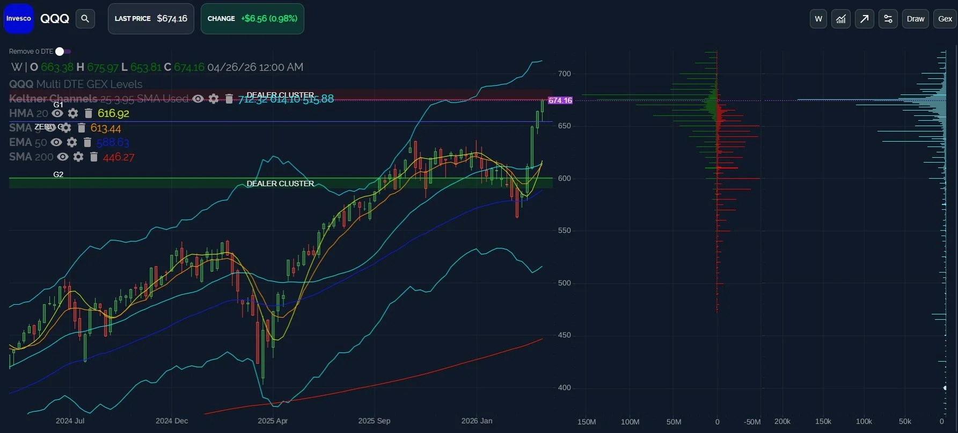Open the ticker search magnifier

click(85, 19)
